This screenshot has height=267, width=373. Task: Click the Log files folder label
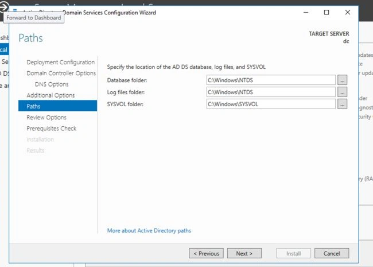point(126,92)
